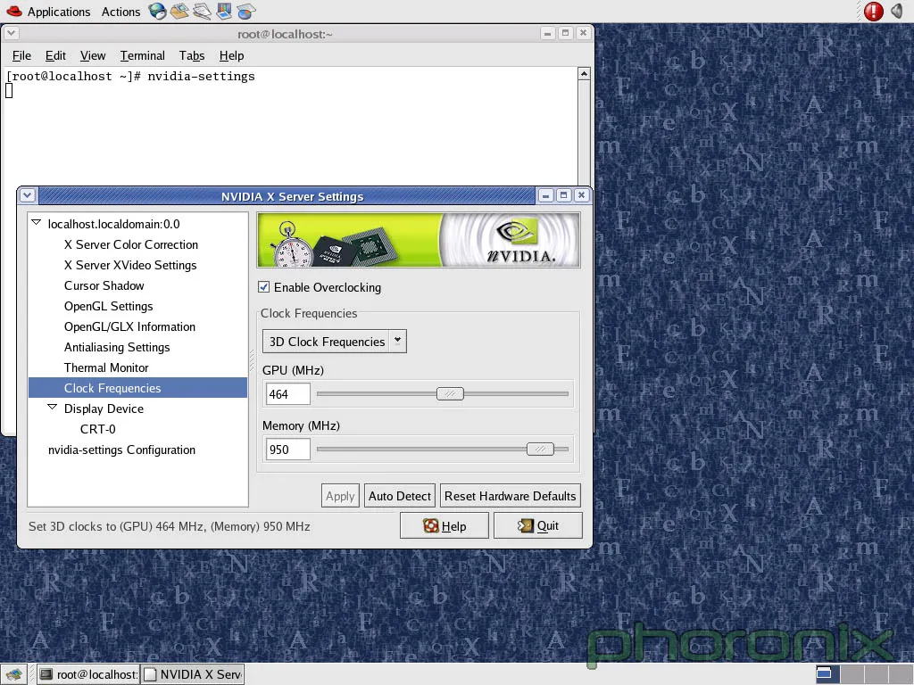
Task: Open the NVIDIA window menu button
Action: coord(28,195)
